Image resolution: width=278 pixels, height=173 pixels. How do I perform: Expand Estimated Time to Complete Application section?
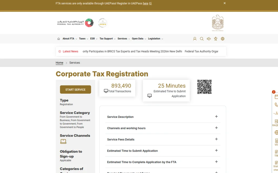click(163, 162)
